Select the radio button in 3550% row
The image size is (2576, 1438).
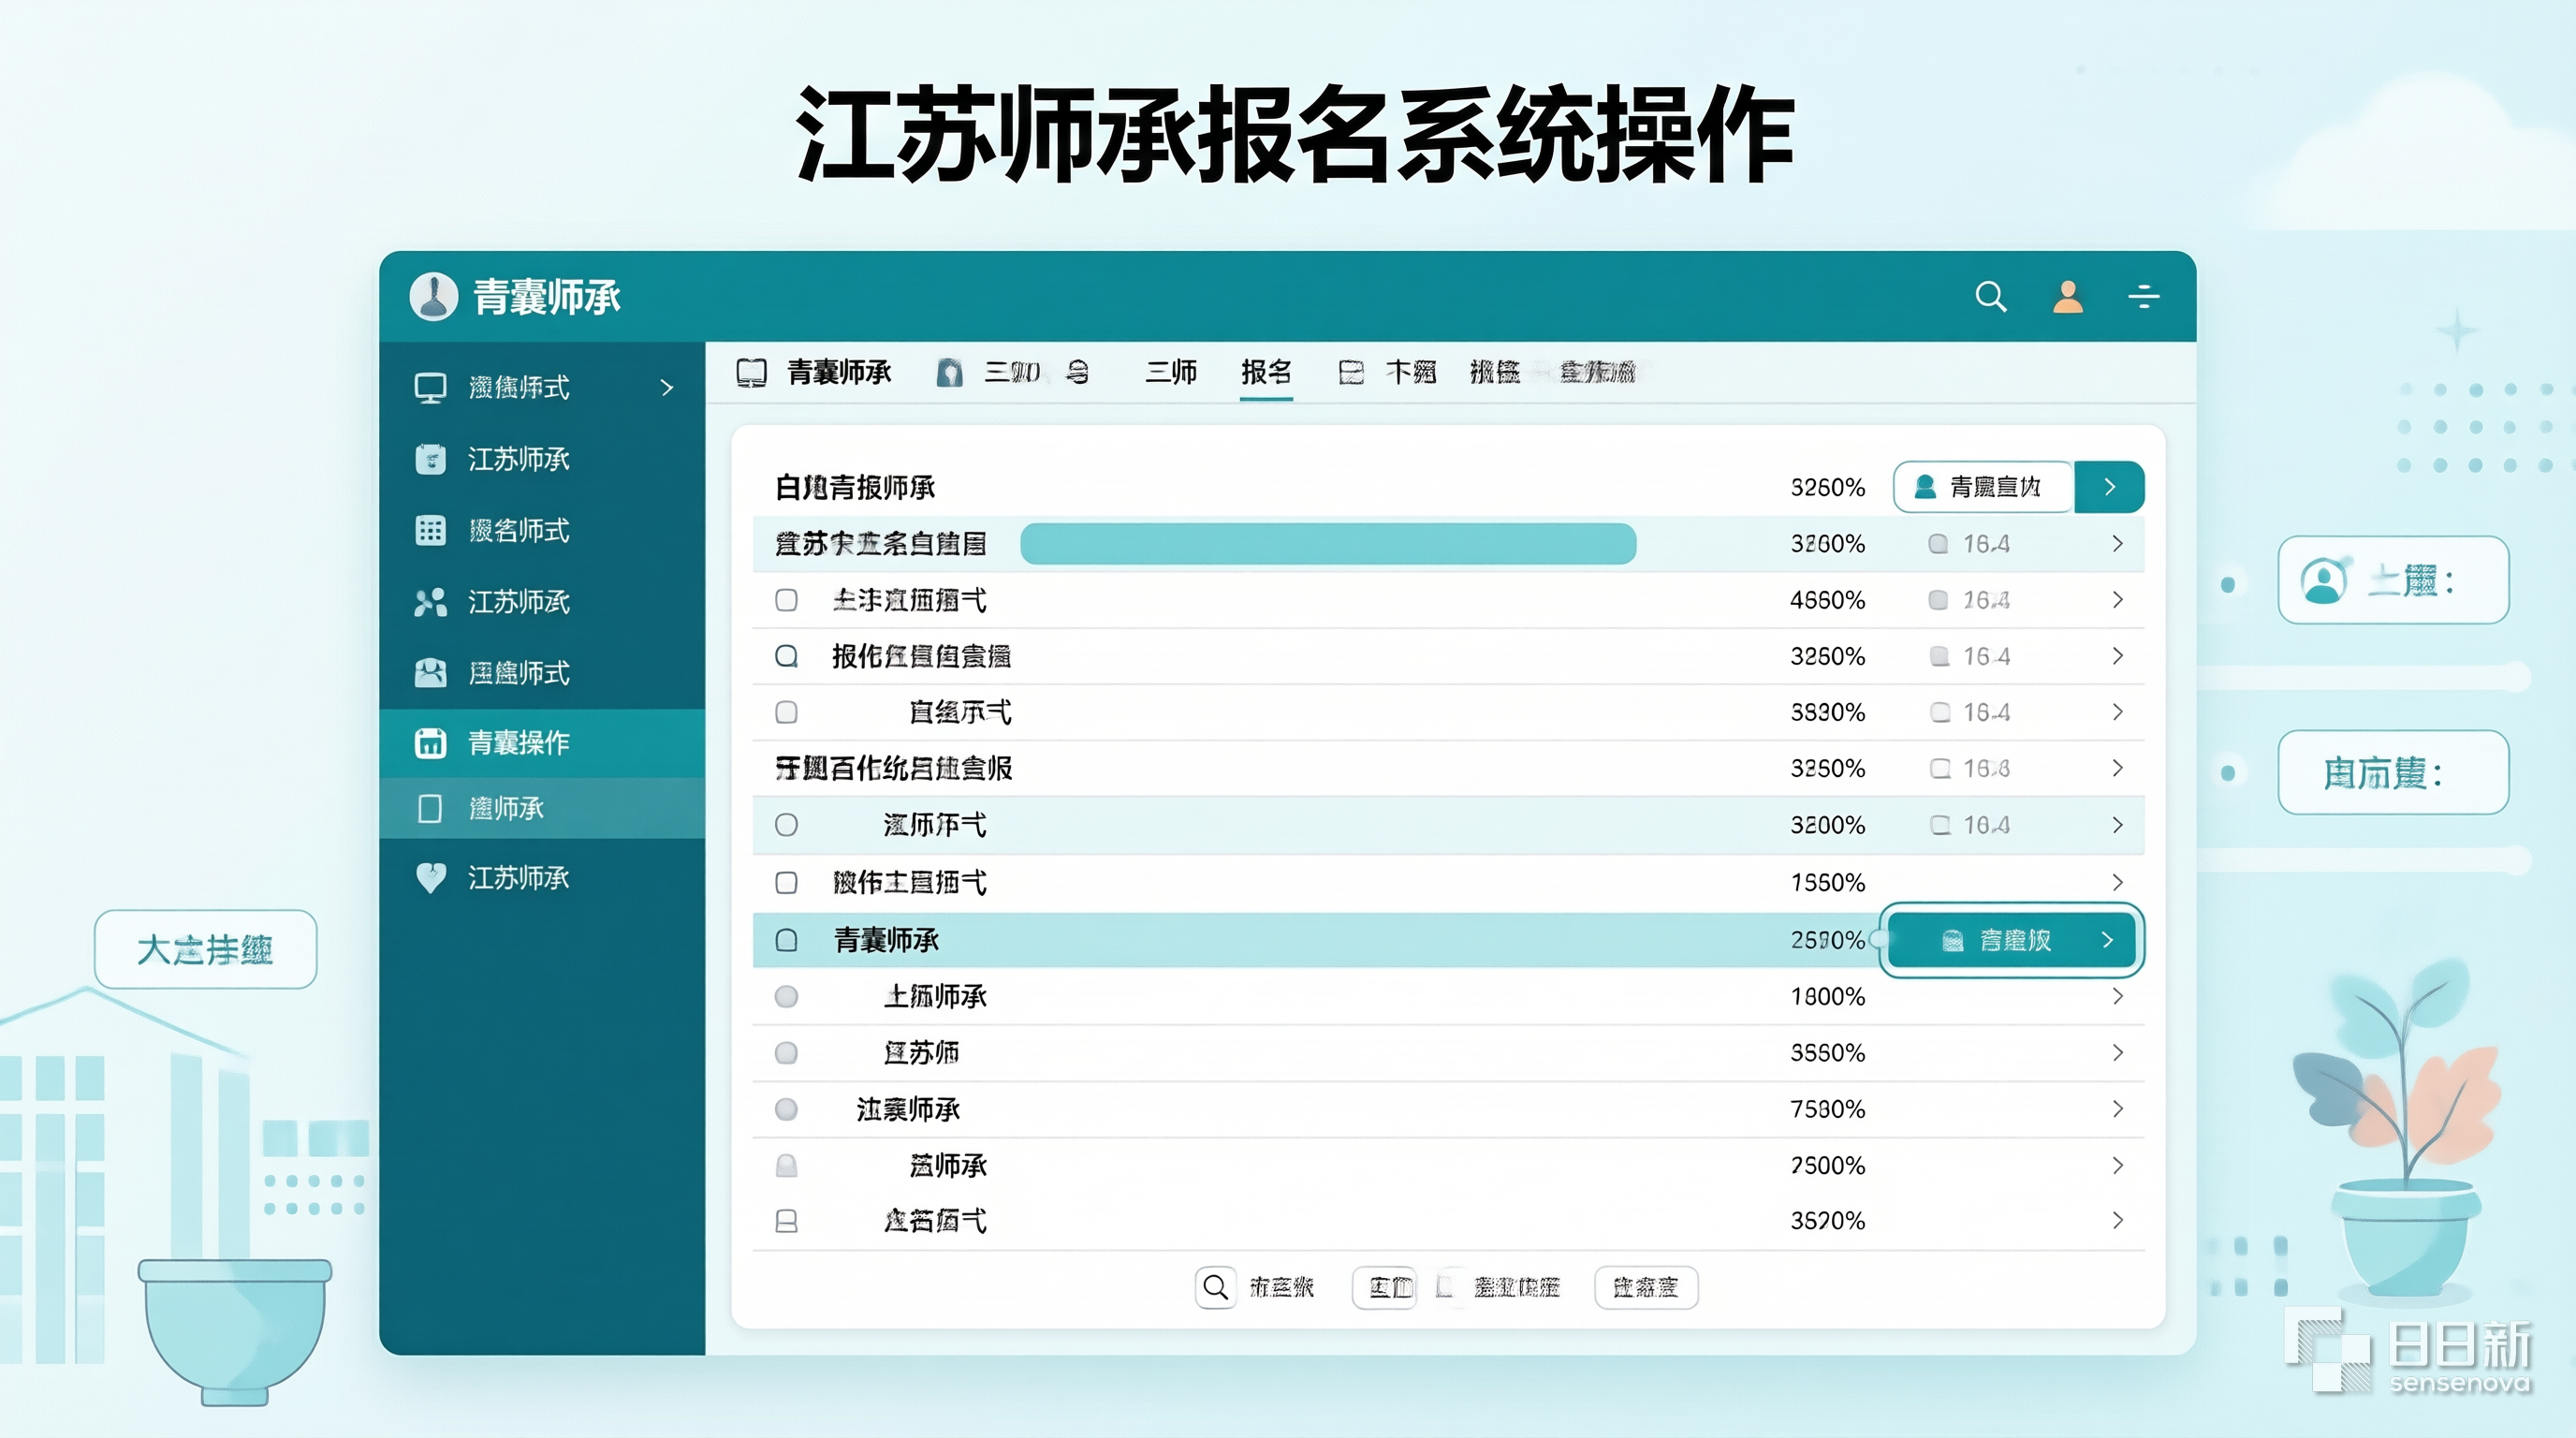(786, 1053)
